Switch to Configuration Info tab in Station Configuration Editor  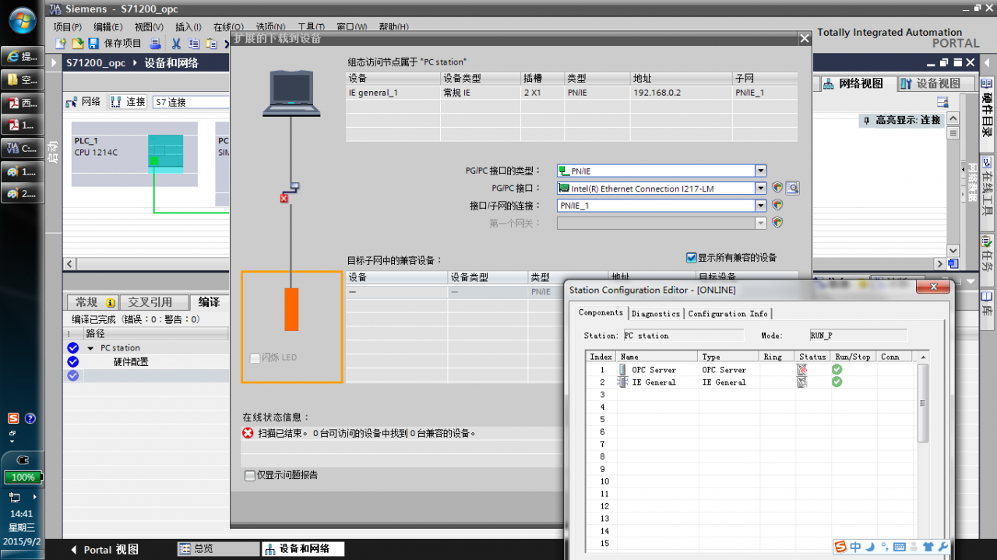(x=727, y=314)
